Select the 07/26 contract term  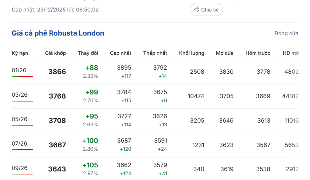[20, 143]
